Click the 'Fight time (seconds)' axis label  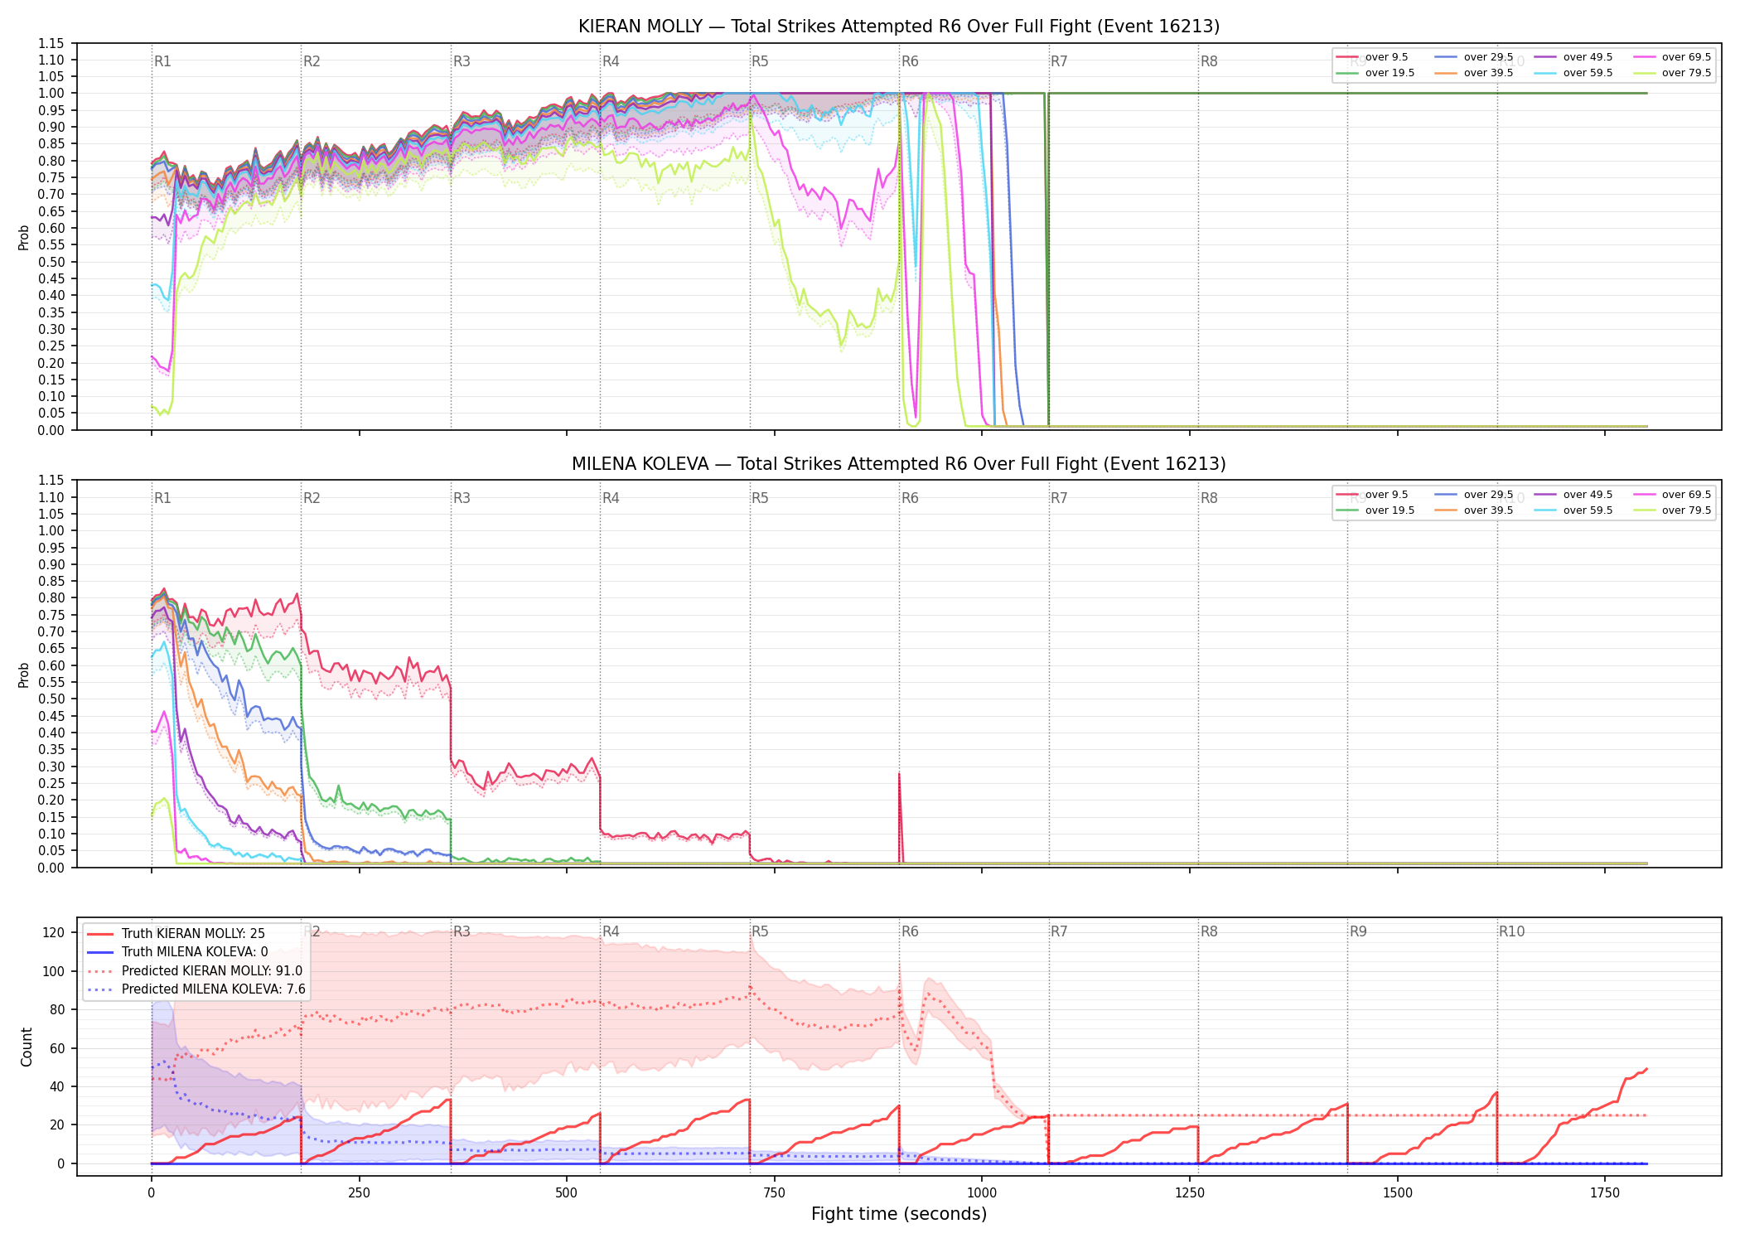pos(899,1214)
